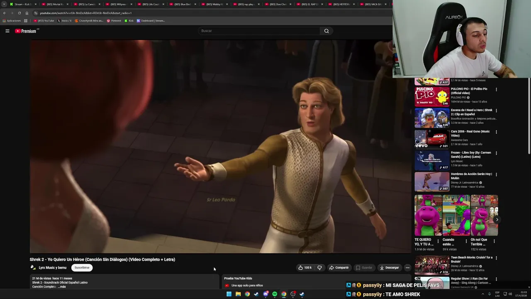Open options menu for Cars Real Gone video
The image size is (531, 299).
click(496, 132)
